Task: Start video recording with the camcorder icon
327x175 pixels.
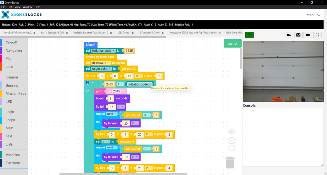Action: 308,35
